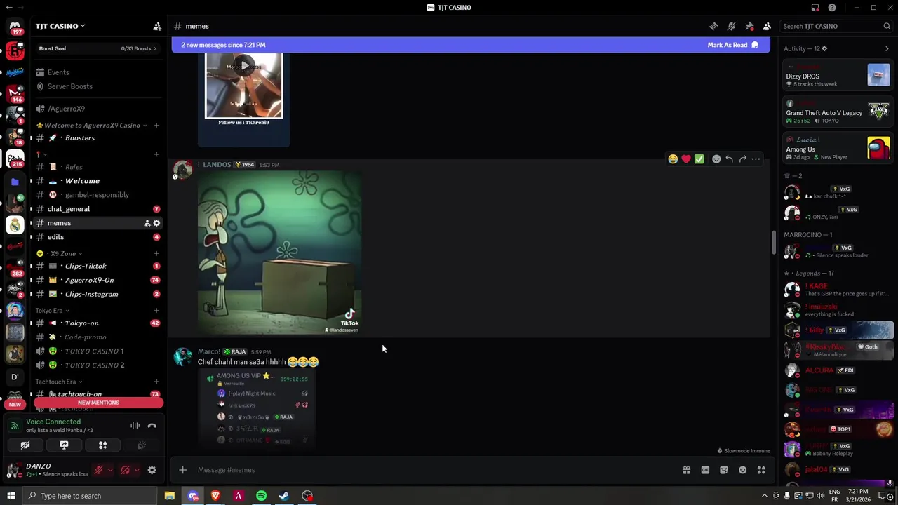
Task: Open input device dropdown arrow next to mic
Action: pos(110,470)
